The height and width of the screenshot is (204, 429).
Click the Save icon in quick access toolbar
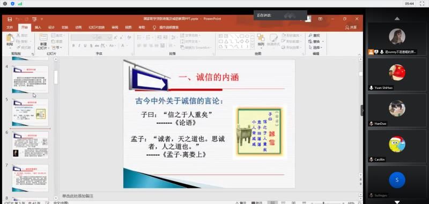[x=10, y=19]
